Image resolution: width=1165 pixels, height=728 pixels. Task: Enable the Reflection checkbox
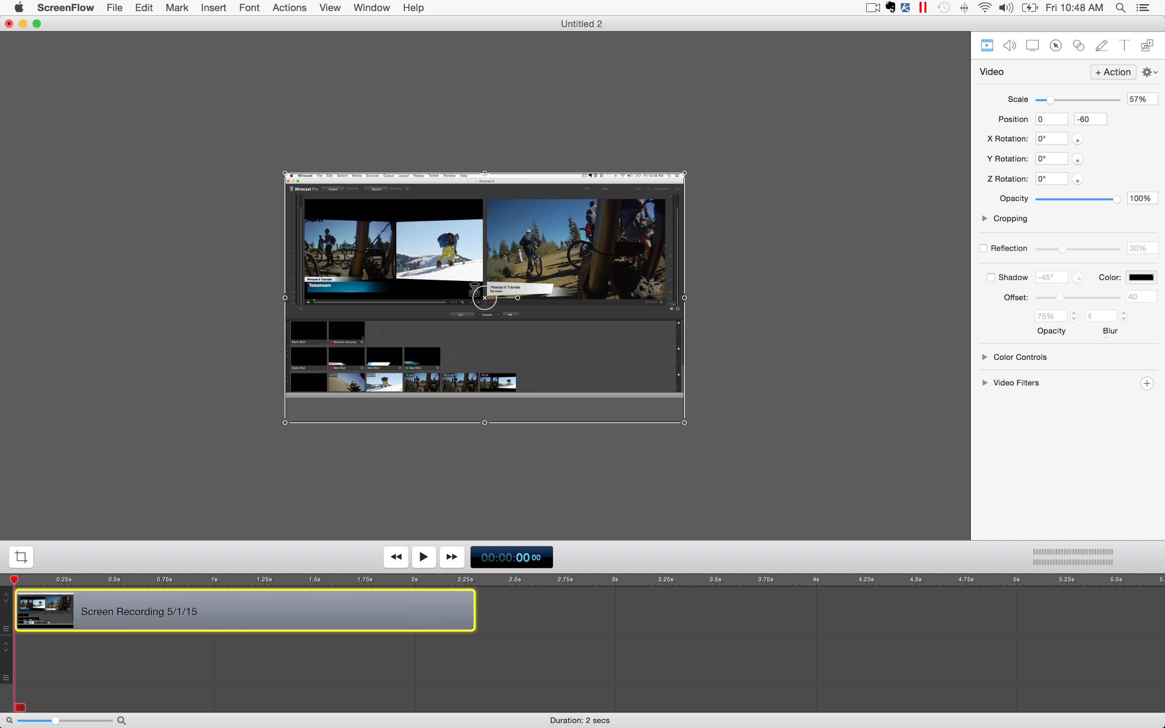coord(984,248)
